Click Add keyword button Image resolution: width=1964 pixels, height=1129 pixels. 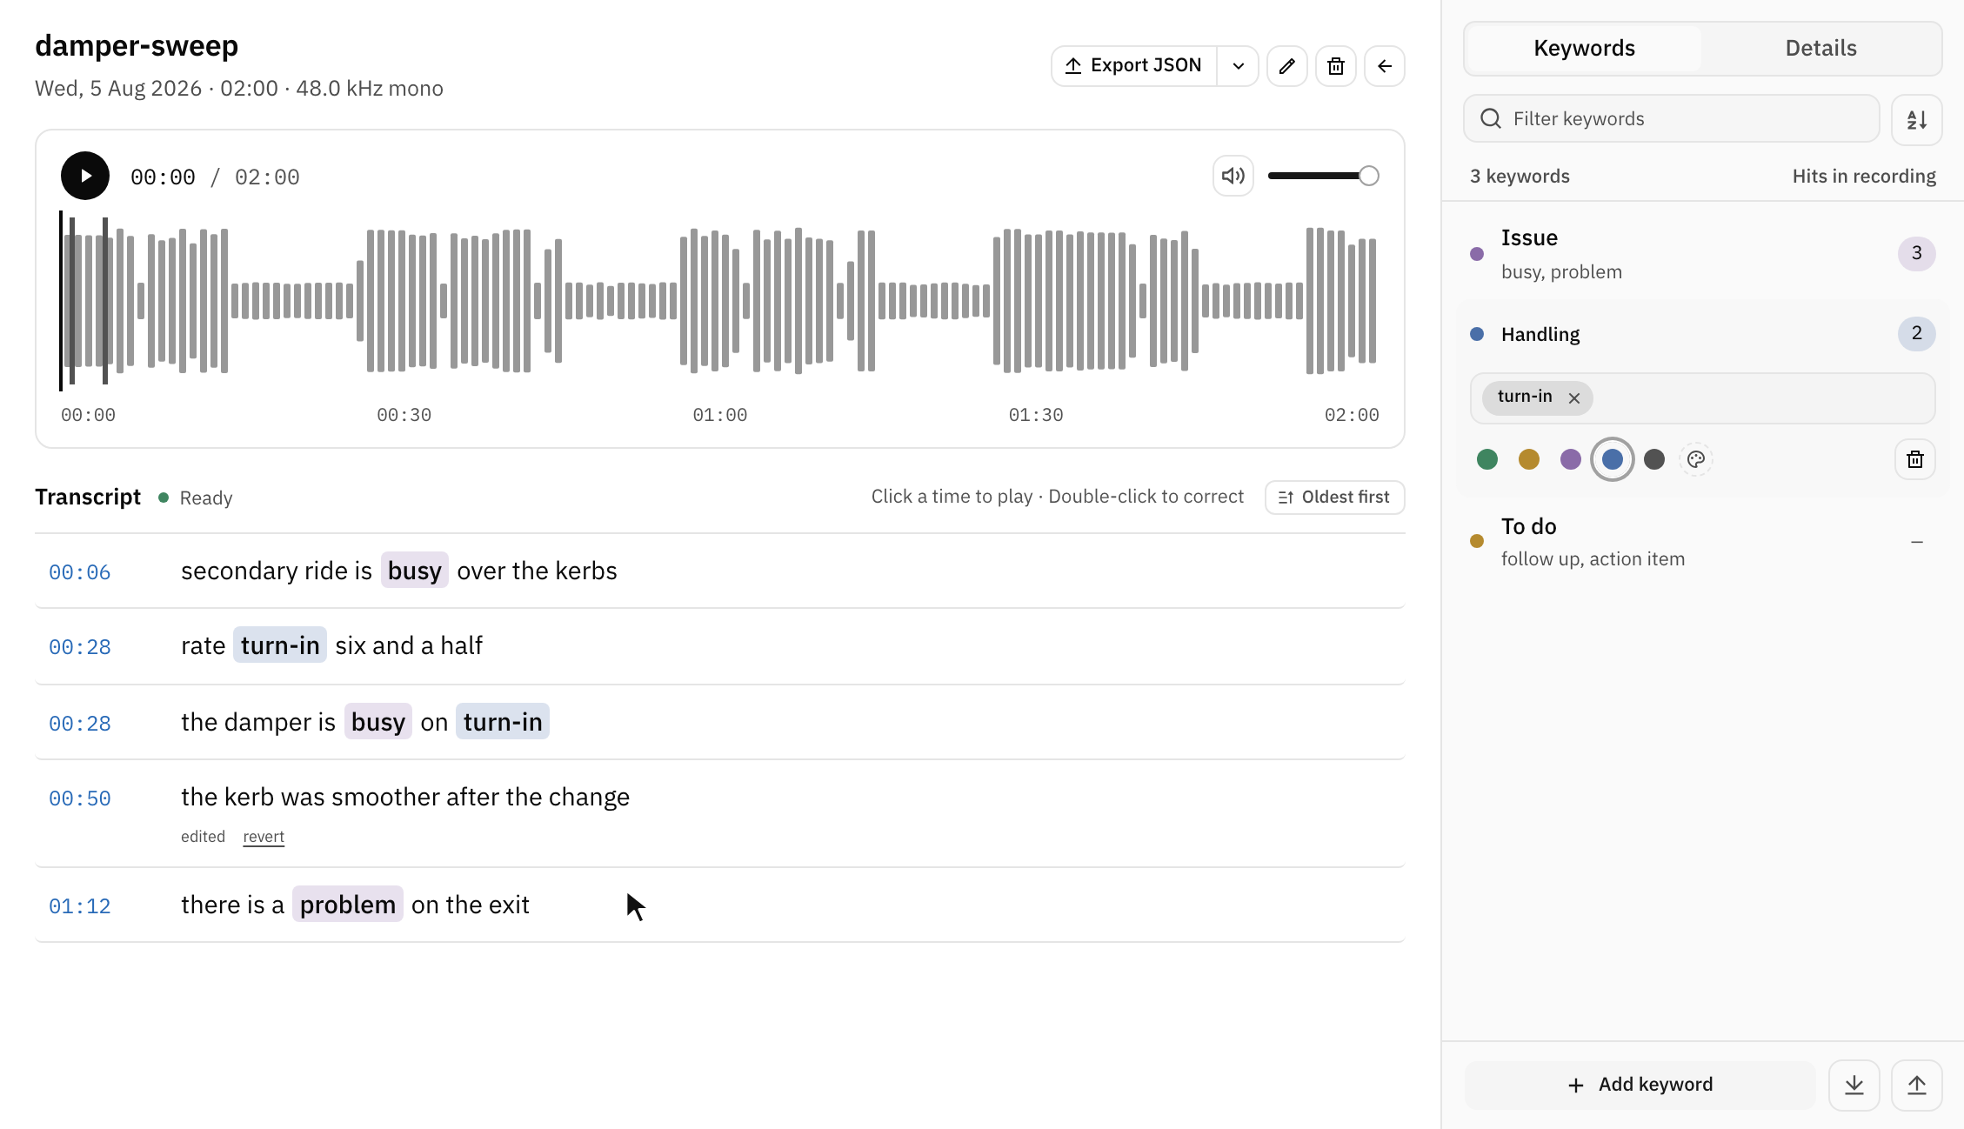click(1640, 1085)
